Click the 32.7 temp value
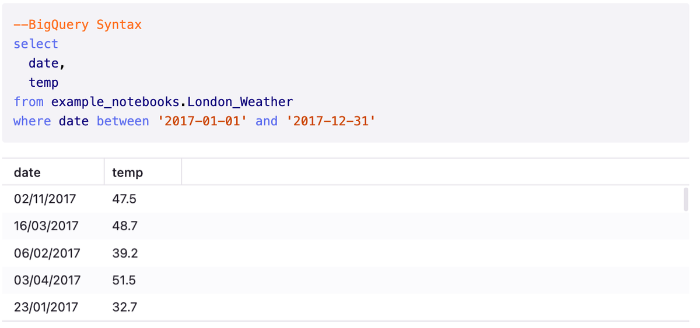 [x=125, y=307]
